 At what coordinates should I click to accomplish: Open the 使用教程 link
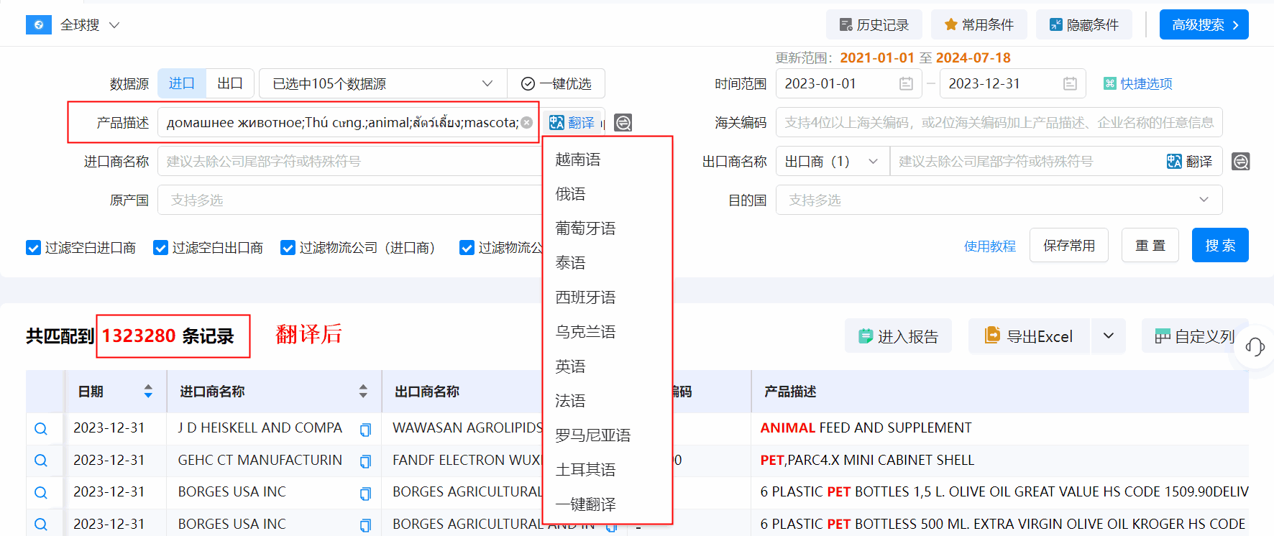coord(989,246)
